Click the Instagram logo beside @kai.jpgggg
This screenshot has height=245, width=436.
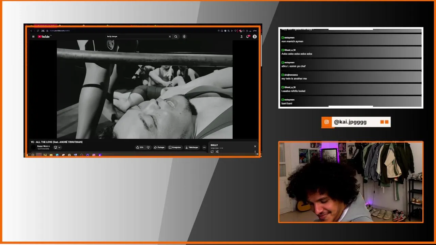pyautogui.click(x=327, y=122)
